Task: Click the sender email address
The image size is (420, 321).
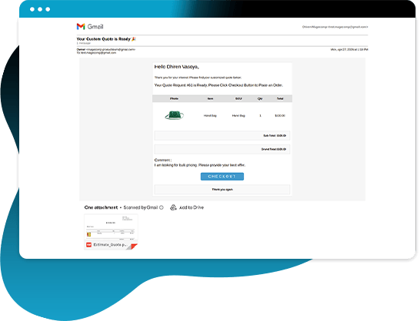Action: pos(111,49)
